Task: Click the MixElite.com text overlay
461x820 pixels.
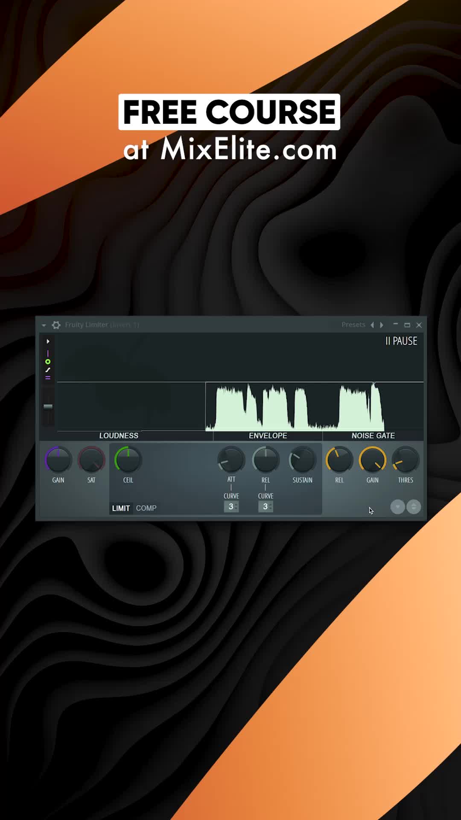Action: (x=249, y=149)
